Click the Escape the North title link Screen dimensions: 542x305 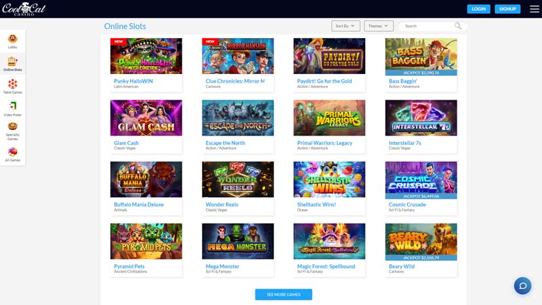[x=226, y=143]
